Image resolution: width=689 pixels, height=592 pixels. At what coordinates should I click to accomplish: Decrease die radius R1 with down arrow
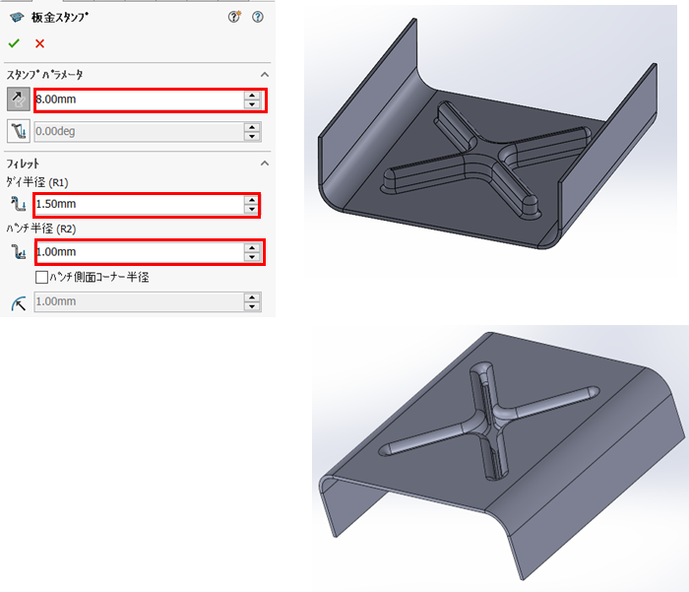(x=253, y=209)
